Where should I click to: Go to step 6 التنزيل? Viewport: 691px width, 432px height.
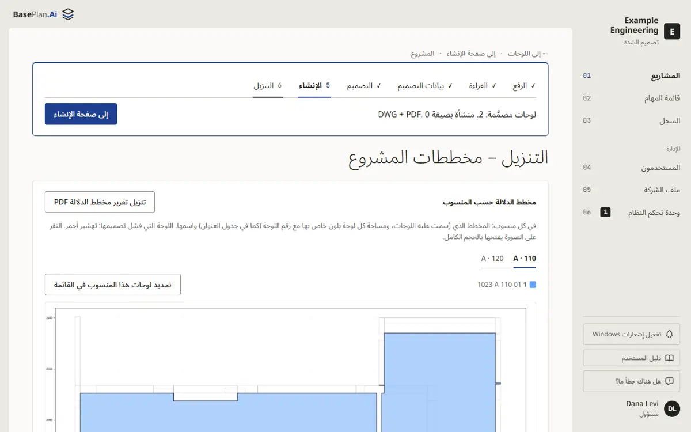(268, 86)
